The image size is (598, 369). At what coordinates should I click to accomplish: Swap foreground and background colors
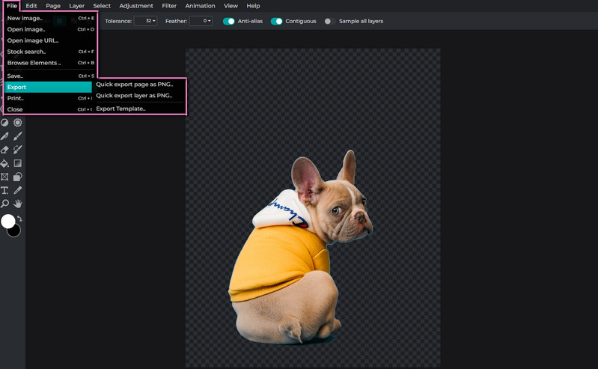(x=19, y=219)
